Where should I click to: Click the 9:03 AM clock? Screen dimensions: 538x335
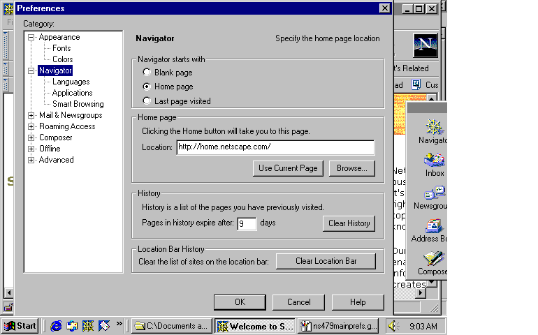(x=423, y=326)
